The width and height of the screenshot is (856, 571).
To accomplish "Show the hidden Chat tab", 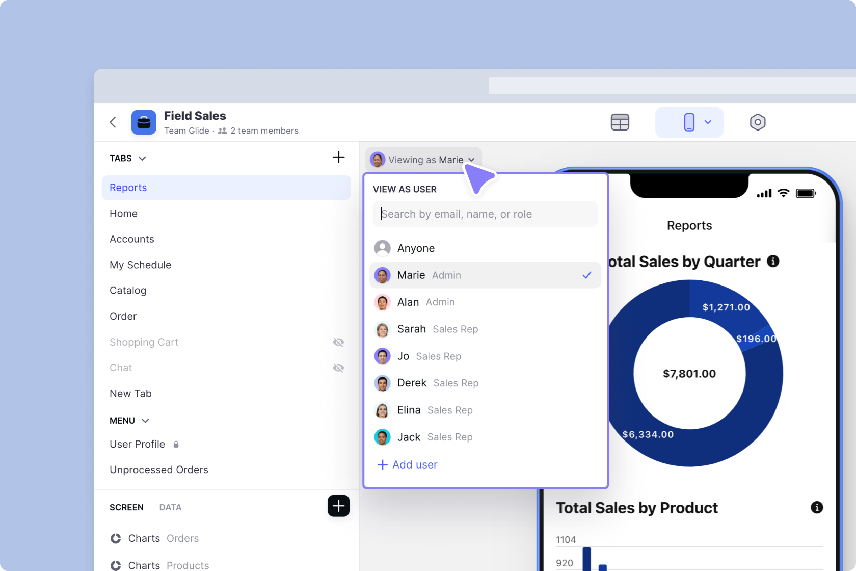I will (338, 368).
